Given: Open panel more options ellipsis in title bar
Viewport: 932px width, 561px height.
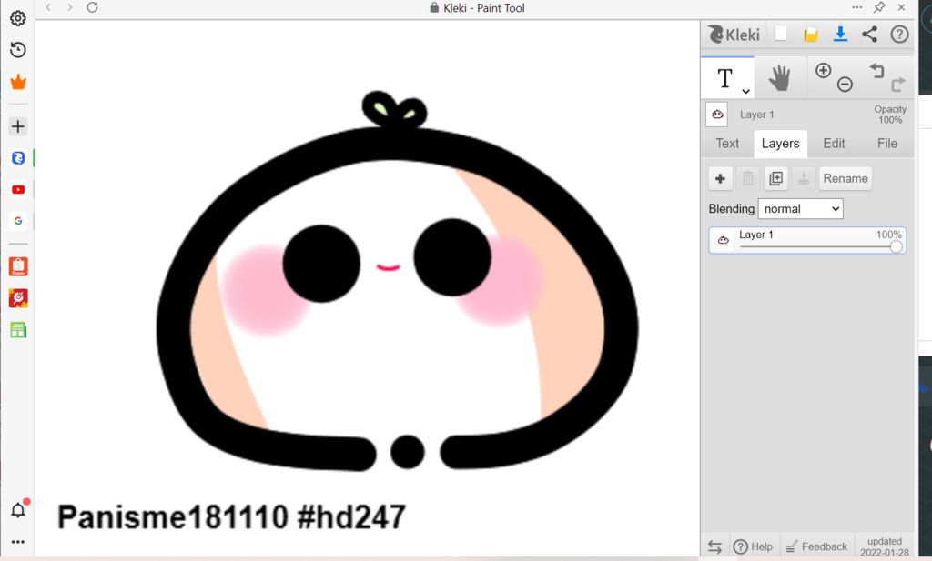Looking at the screenshot, I should point(856,7).
